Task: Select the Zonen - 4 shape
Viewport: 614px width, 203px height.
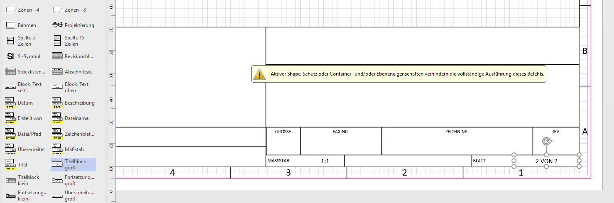Action: tap(23, 10)
